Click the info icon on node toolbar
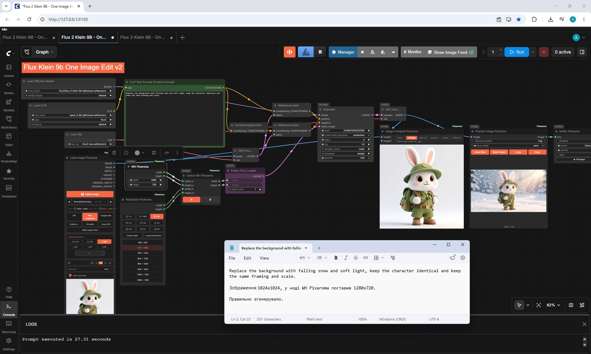Viewport: 591px width, 354px height. coord(126,153)
